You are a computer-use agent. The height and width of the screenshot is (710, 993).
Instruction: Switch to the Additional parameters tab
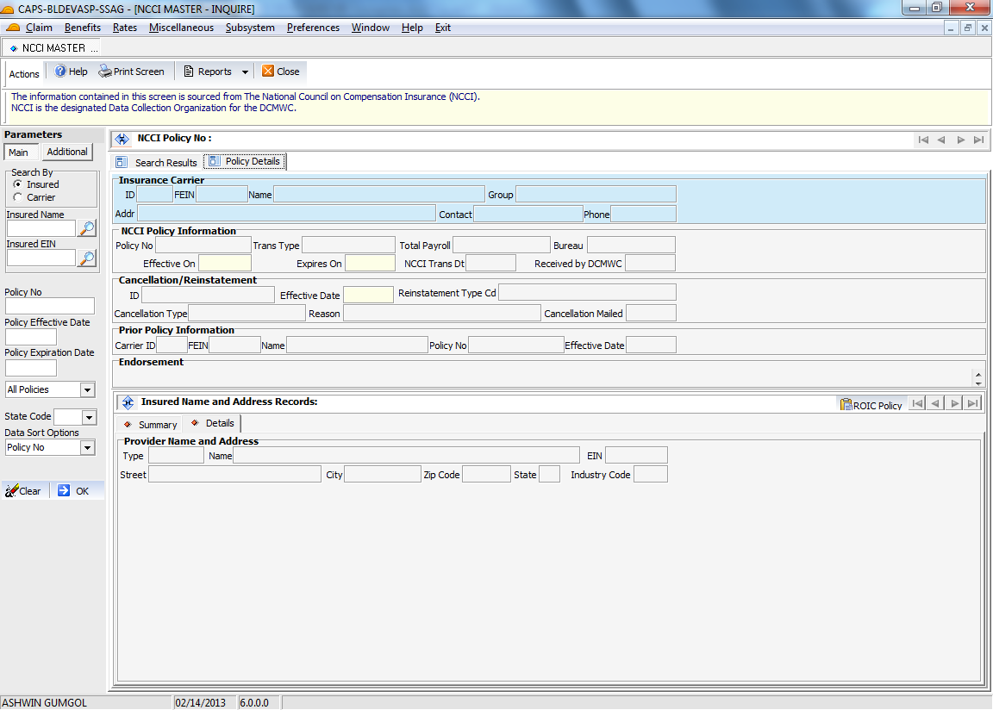(67, 153)
